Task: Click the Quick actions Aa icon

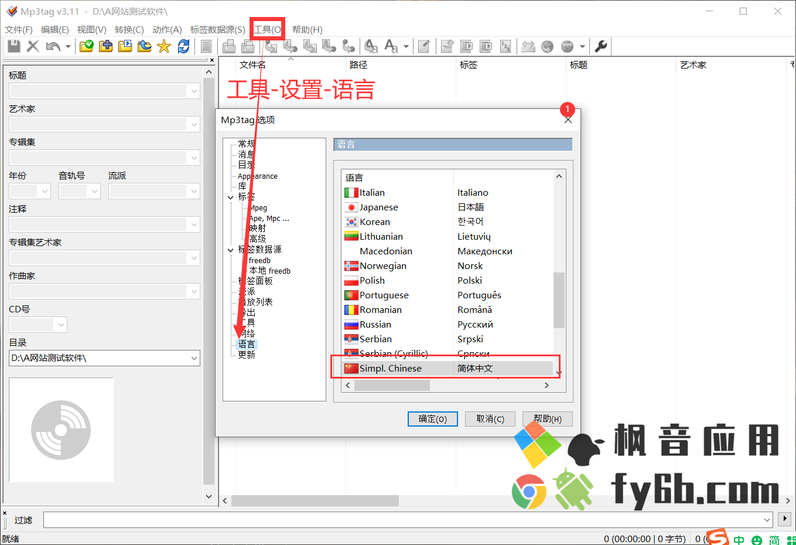Action: click(x=391, y=46)
